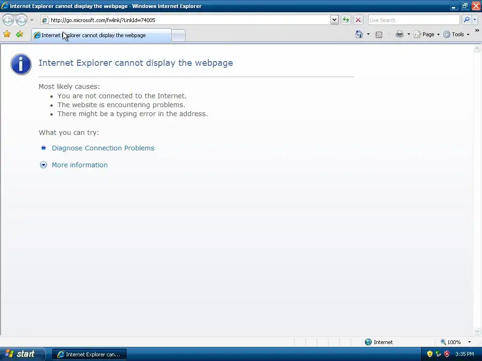Screen dimensions: 482x361
Task: Click the typing error in address text
Action: 132,114
